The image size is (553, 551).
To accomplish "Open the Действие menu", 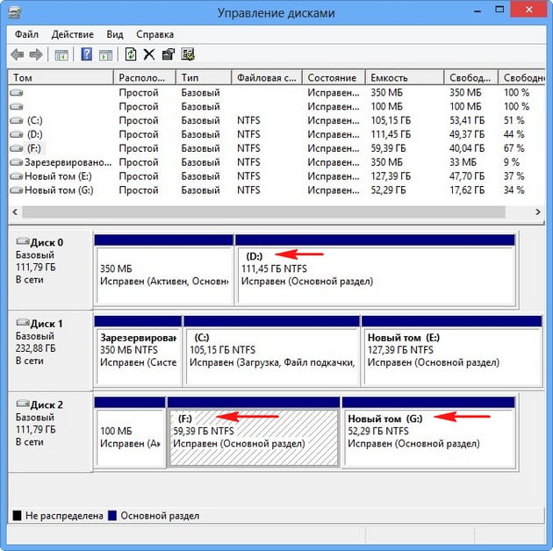I will [73, 34].
